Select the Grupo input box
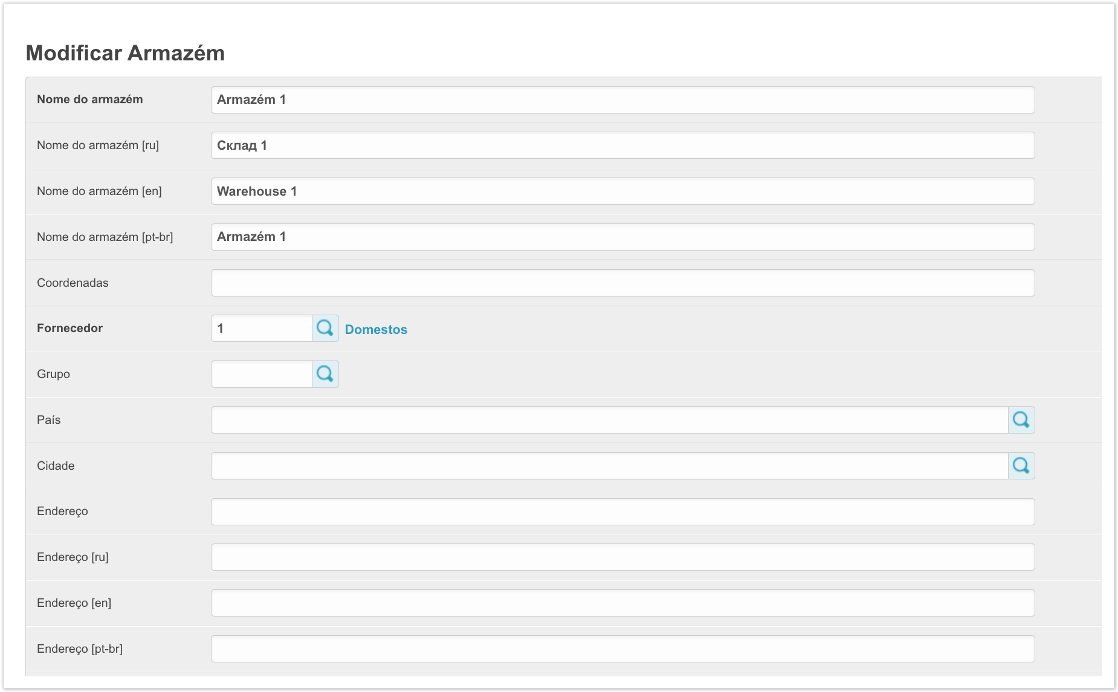The width and height of the screenshot is (1118, 692). 261,374
